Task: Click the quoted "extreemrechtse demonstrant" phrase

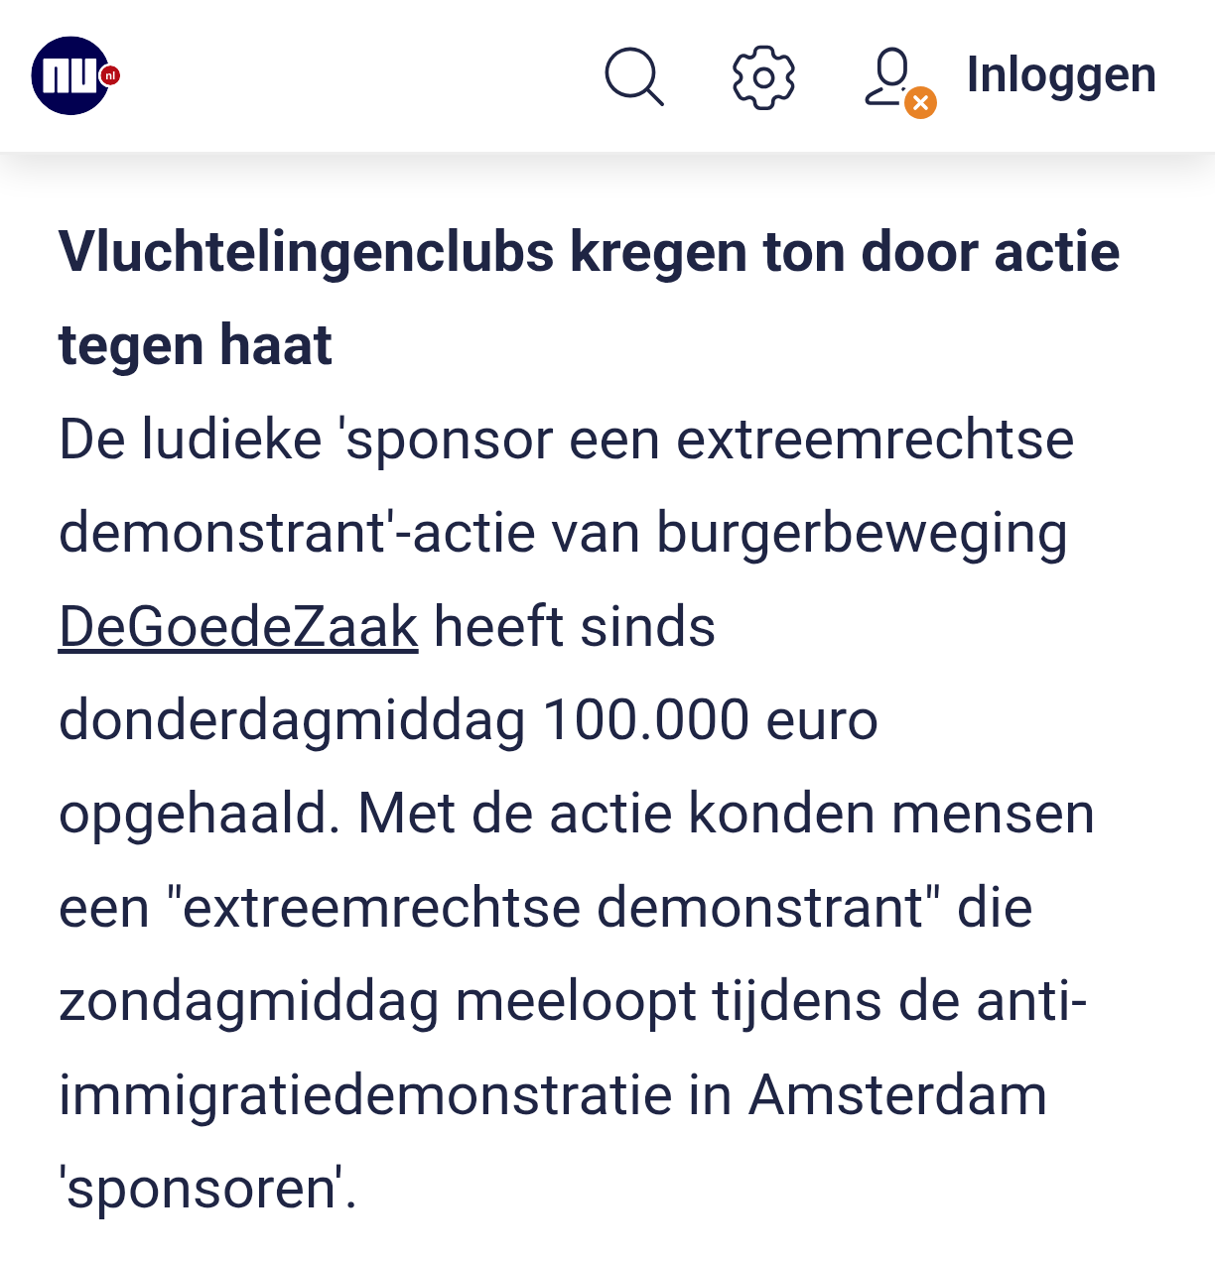Action: 555,908
